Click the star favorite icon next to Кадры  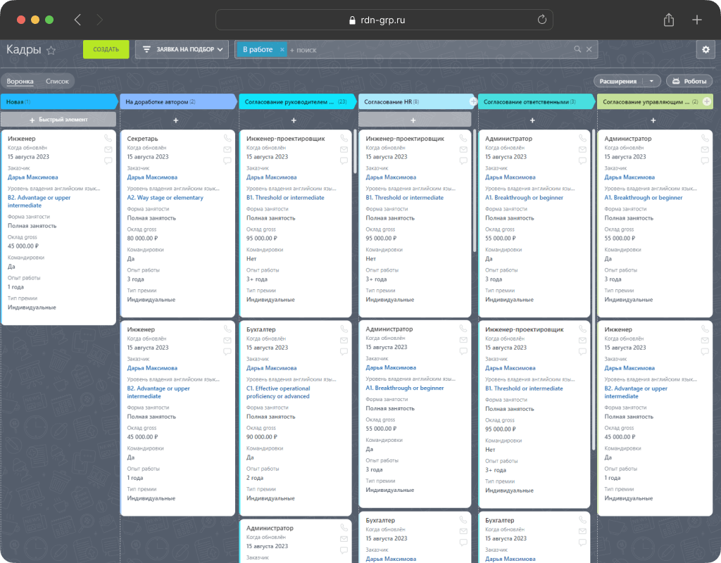coord(51,51)
